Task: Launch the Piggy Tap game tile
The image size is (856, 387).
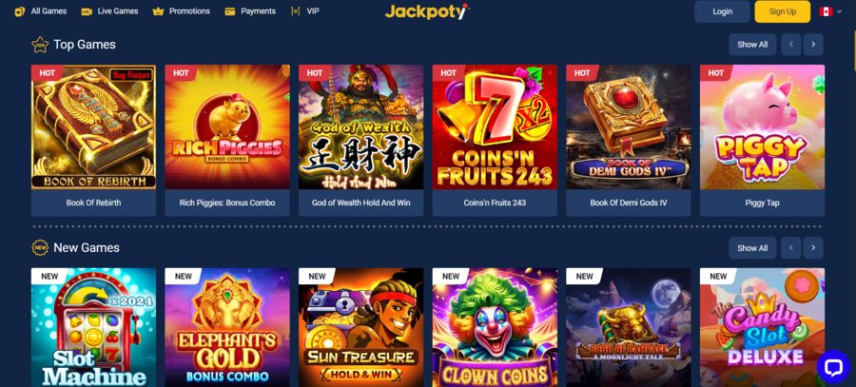Action: (762, 141)
